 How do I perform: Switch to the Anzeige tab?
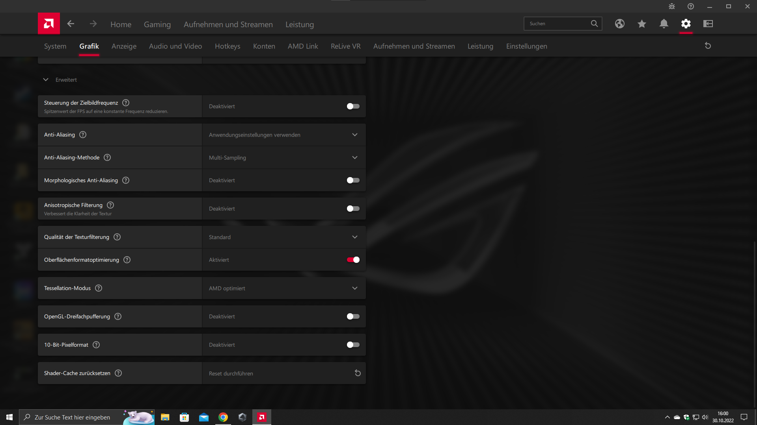point(124,46)
